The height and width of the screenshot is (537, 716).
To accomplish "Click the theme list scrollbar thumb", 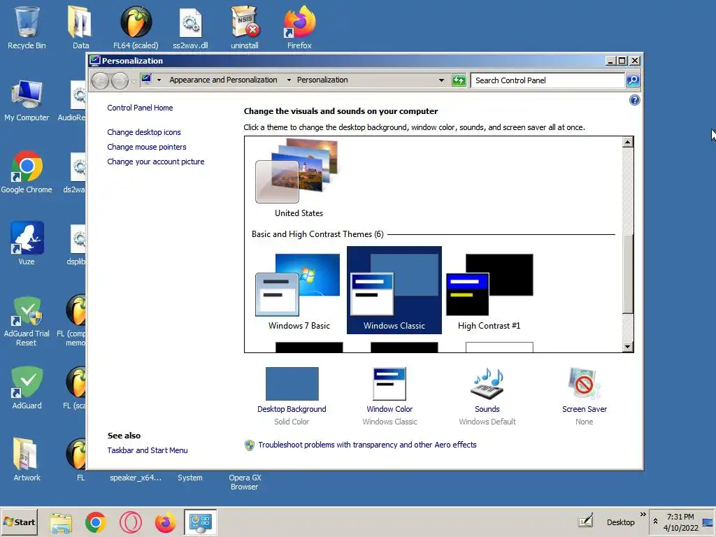I will (627, 274).
